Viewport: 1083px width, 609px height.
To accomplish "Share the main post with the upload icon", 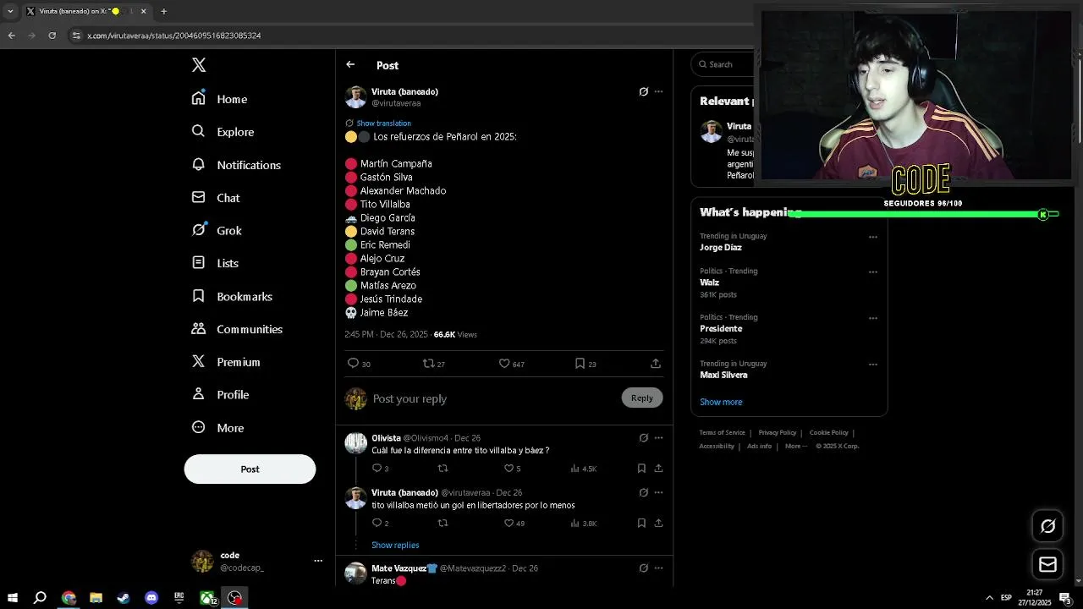I will (x=656, y=364).
